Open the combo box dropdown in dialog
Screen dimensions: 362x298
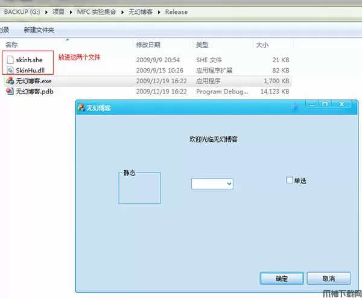point(229,184)
